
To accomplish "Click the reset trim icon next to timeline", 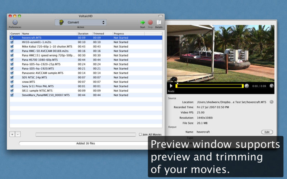I will 247,86.
